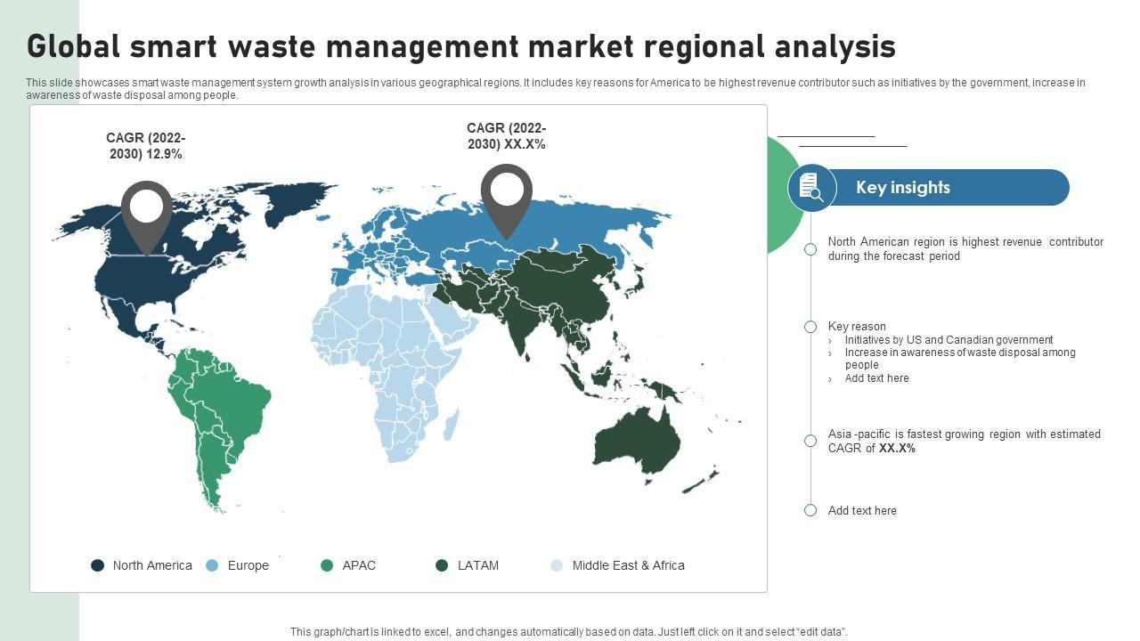1140x641 pixels.
Task: Click the LATAM legend color dot
Action: pyautogui.click(x=442, y=565)
